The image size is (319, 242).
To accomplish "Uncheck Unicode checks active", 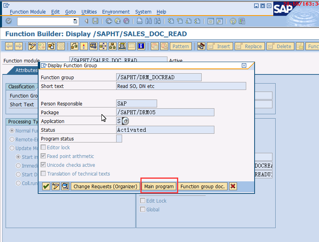I will pyautogui.click(x=43, y=165).
